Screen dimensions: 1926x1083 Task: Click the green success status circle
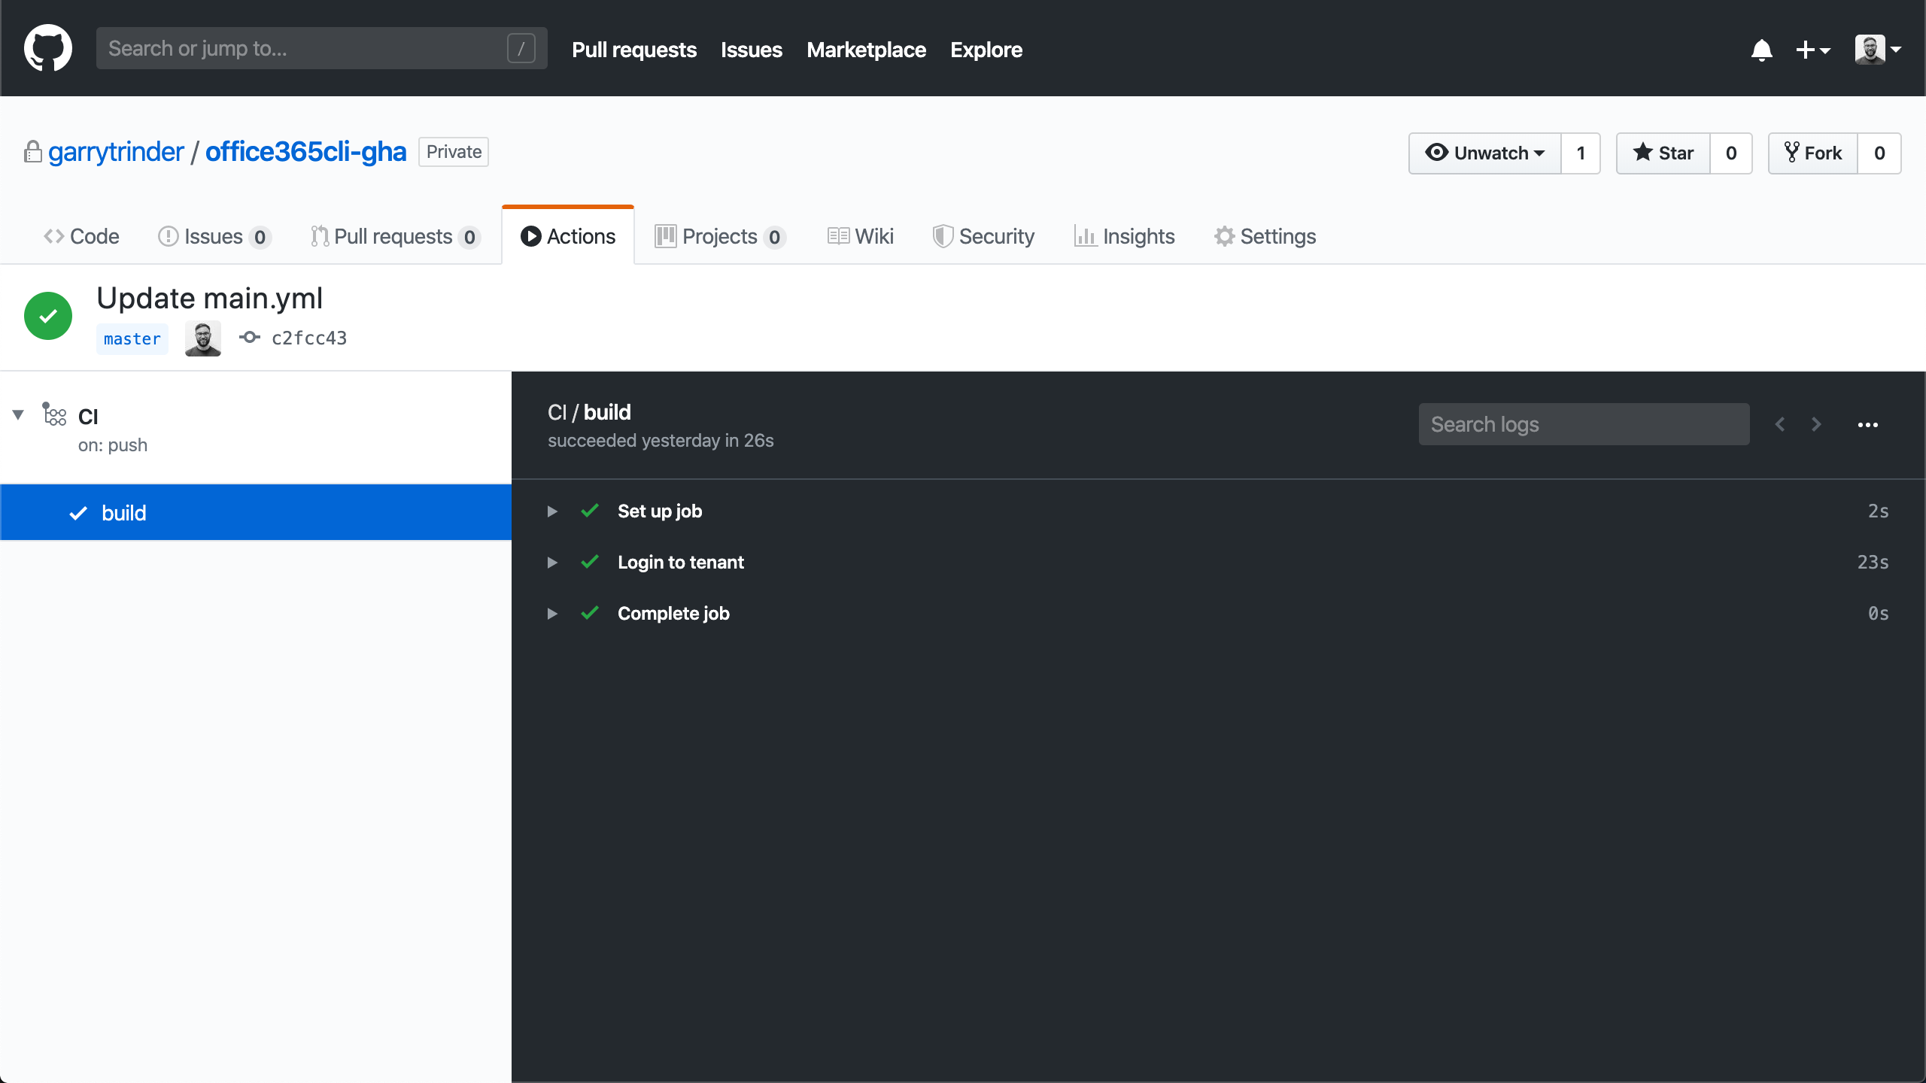[x=48, y=316]
